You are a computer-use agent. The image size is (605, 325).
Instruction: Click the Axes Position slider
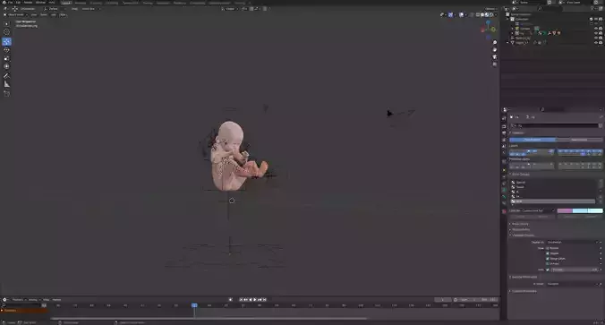(575, 269)
